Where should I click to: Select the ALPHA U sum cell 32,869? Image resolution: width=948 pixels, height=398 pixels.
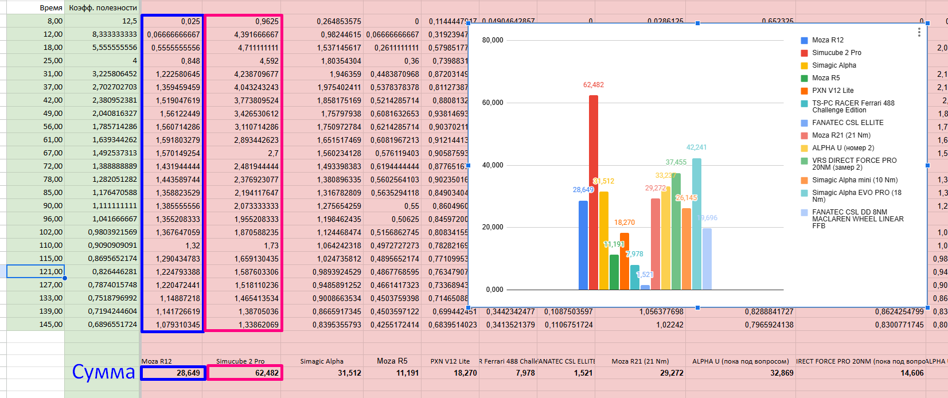click(x=740, y=373)
